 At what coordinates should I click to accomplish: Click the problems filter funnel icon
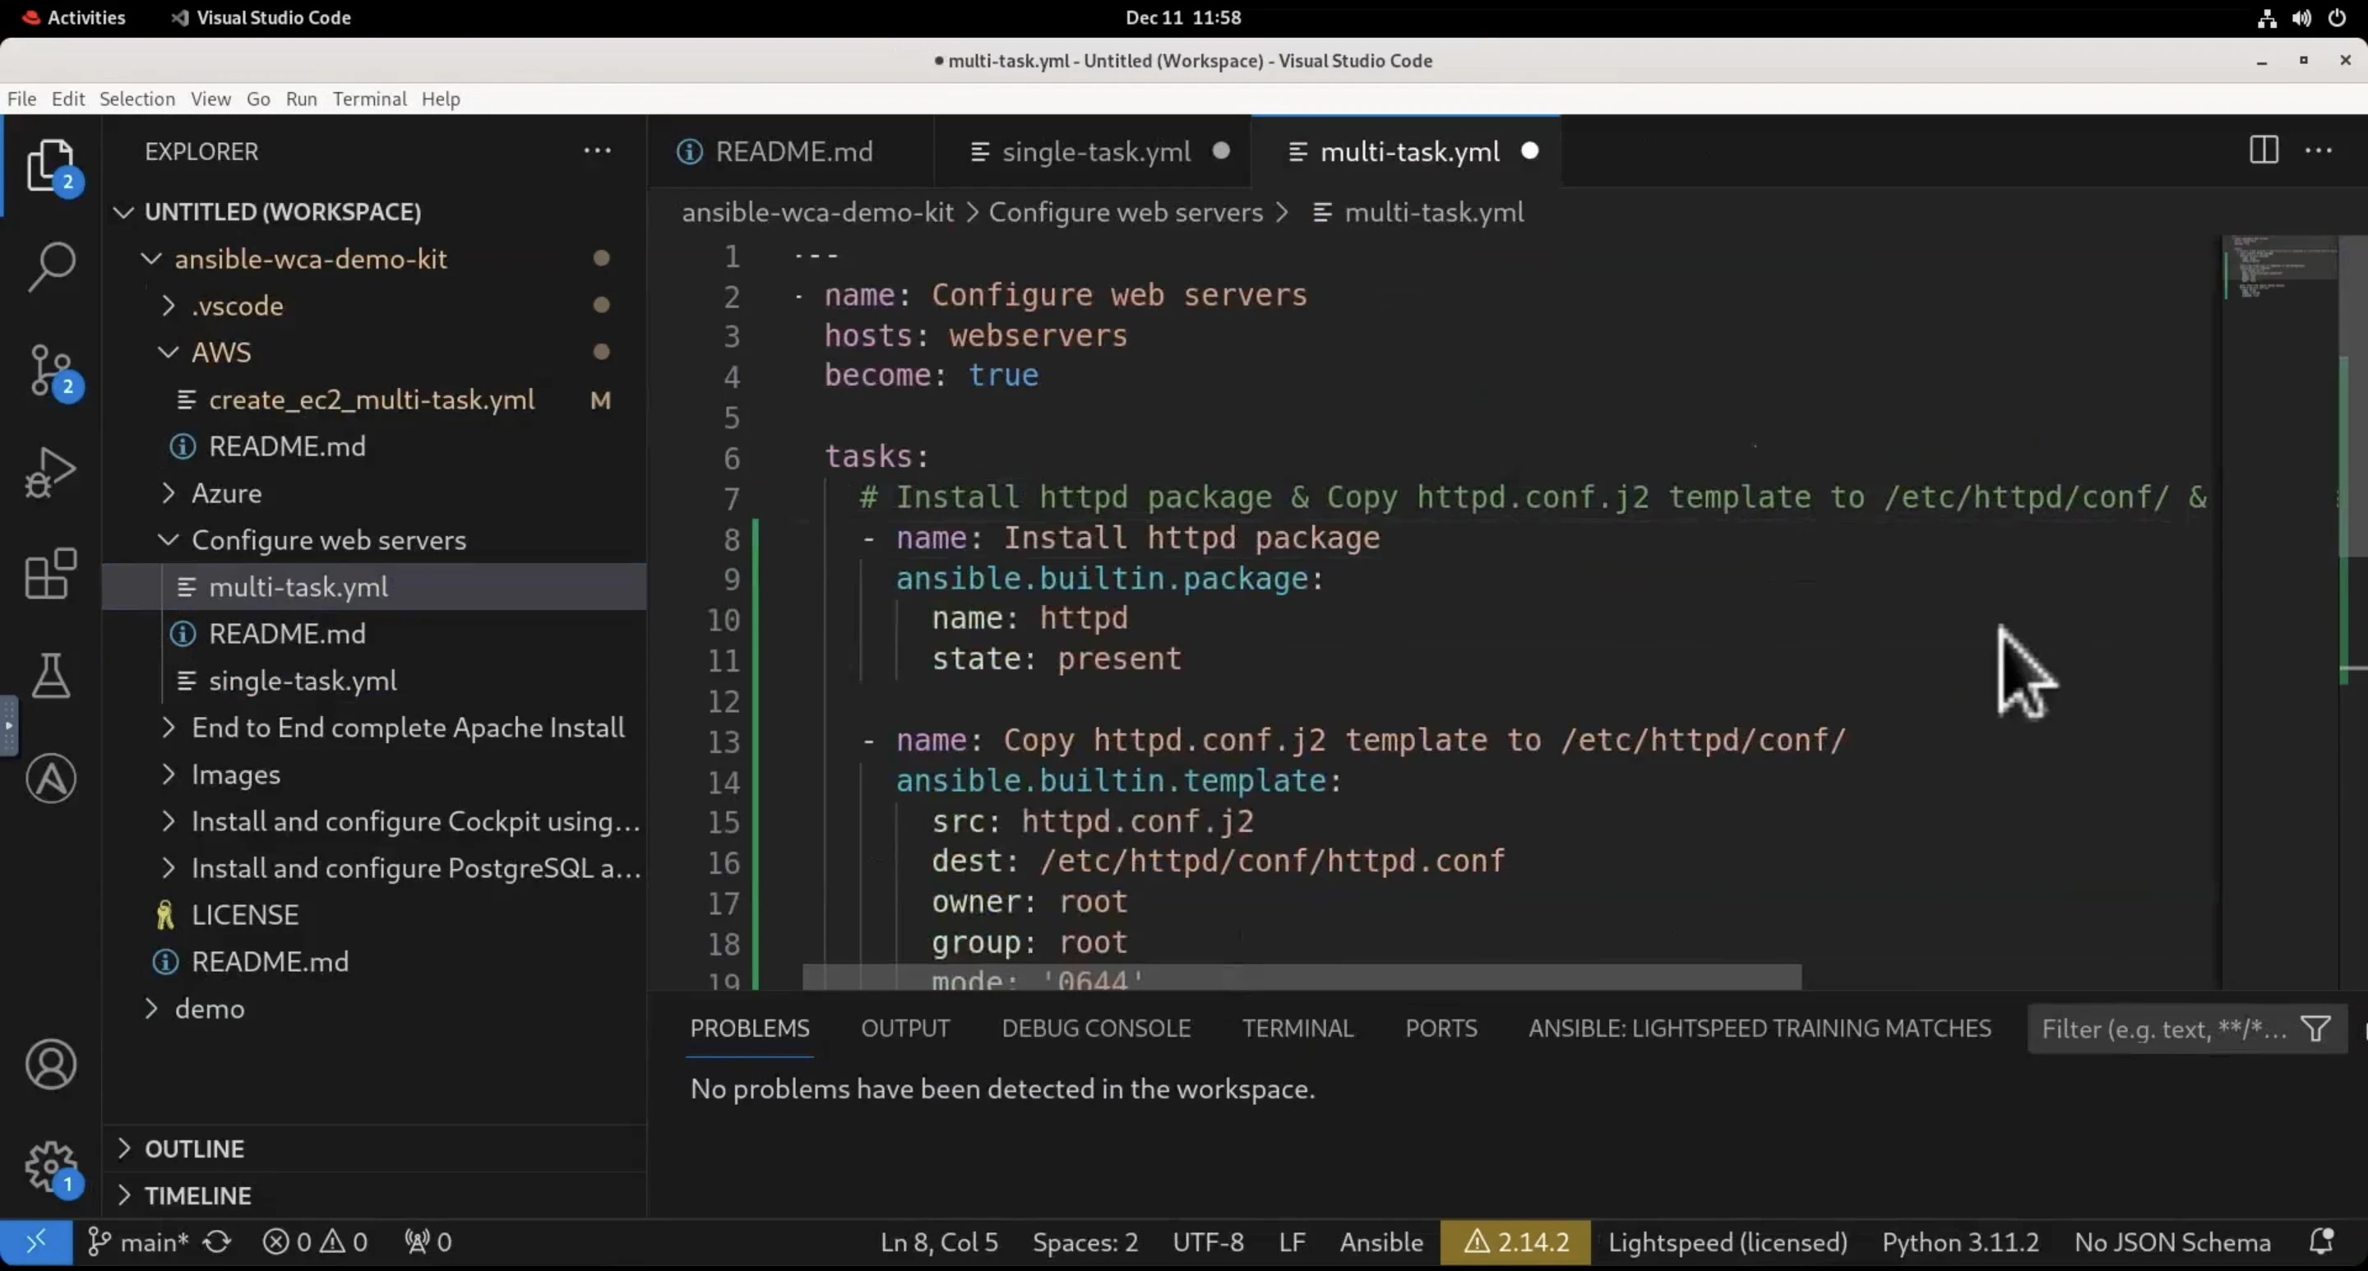coord(2315,1028)
